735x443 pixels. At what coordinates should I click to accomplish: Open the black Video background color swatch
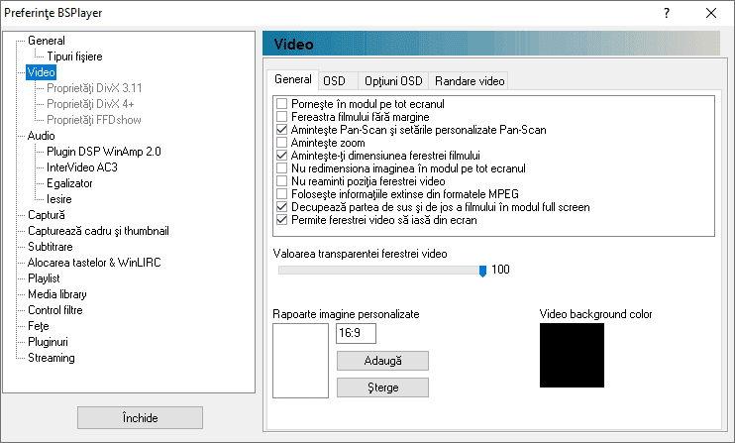tap(572, 356)
